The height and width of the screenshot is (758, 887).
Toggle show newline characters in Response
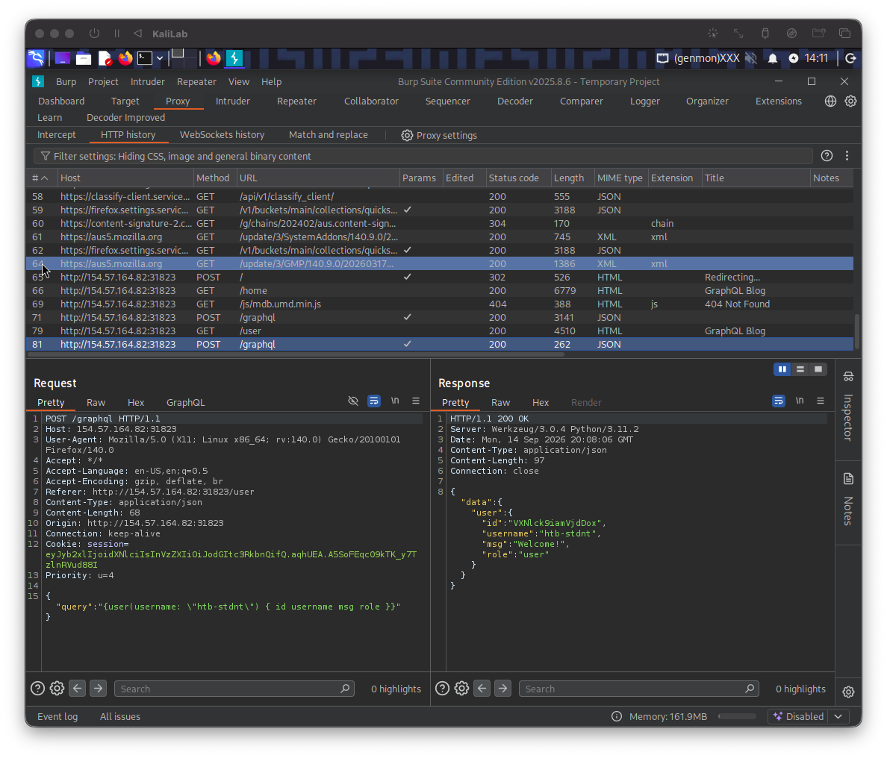800,401
